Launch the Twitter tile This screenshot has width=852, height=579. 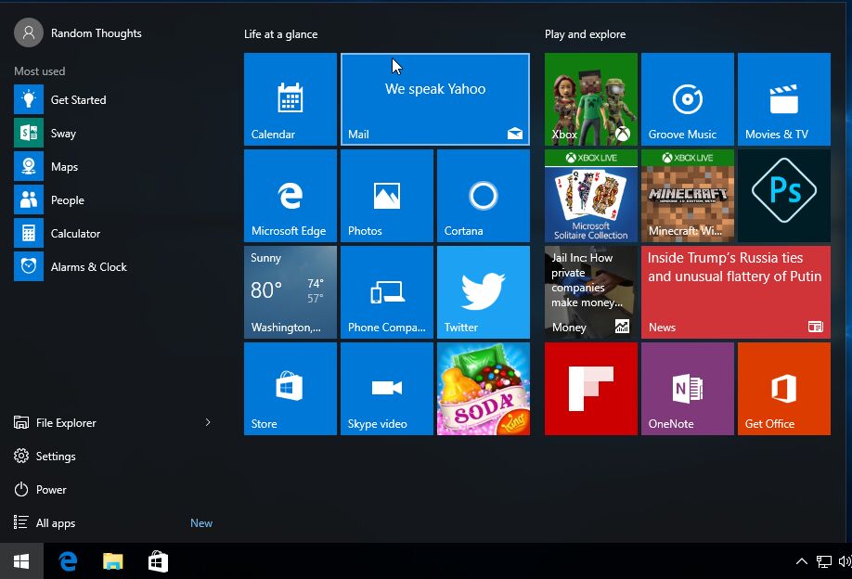[483, 292]
